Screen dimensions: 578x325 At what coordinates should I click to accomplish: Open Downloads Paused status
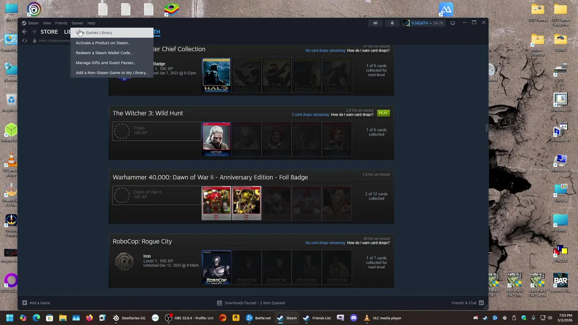click(x=251, y=303)
